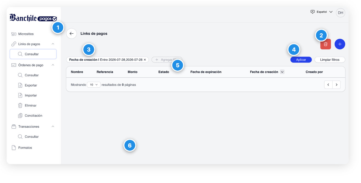Click the Fecha de expiración column header
Screen dimensions: 361x183
pyautogui.click(x=206, y=72)
